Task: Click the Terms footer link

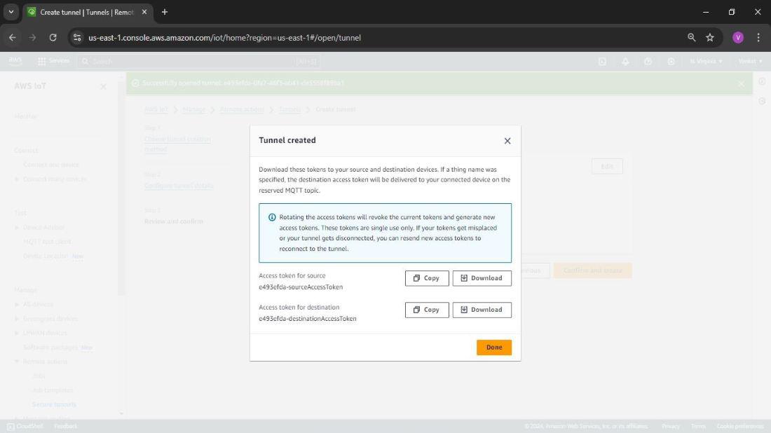Action: pos(698,426)
